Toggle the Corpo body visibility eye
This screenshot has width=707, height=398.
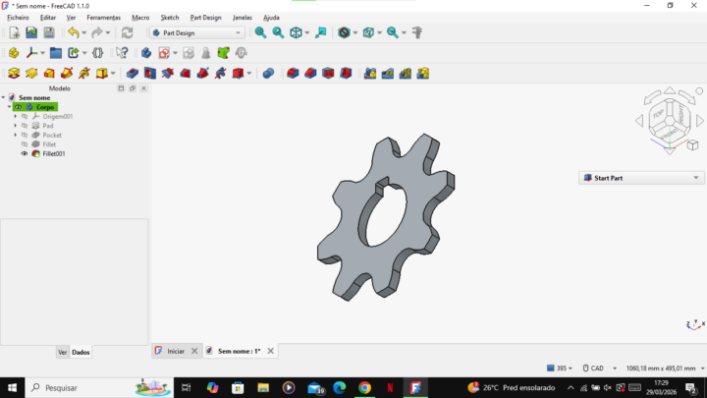coord(19,107)
